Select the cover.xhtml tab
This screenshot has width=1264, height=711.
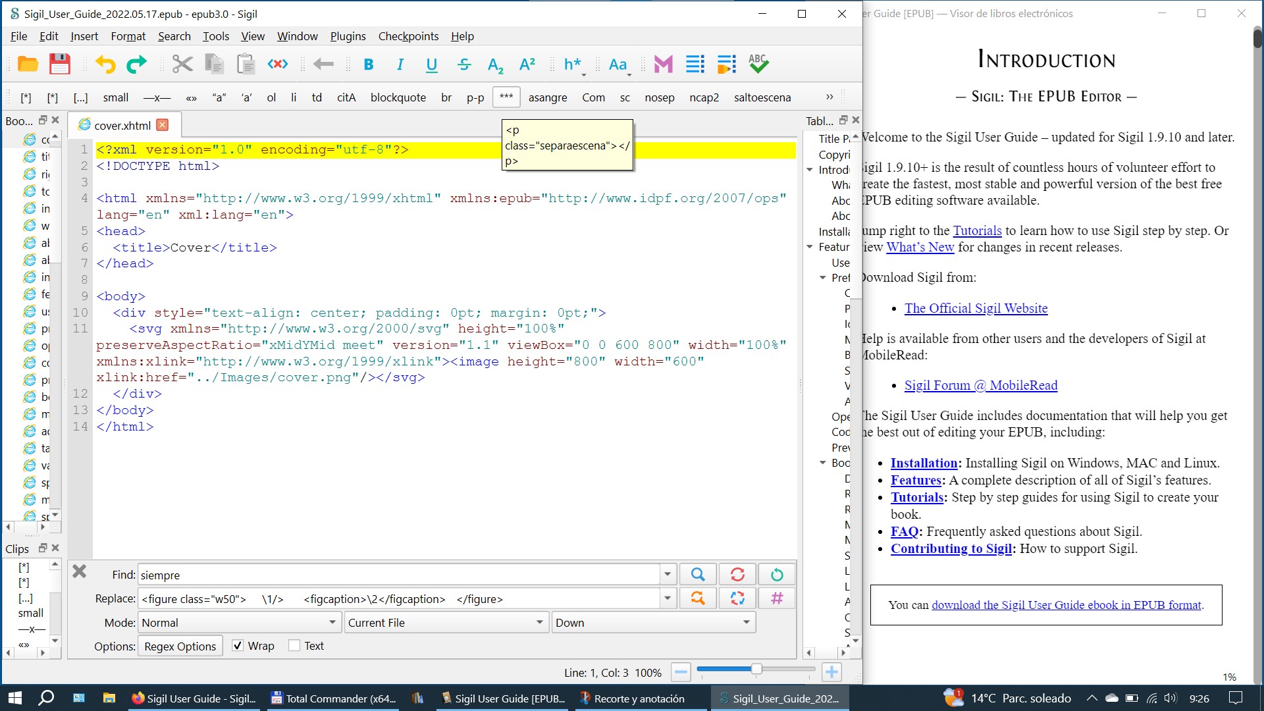122,125
